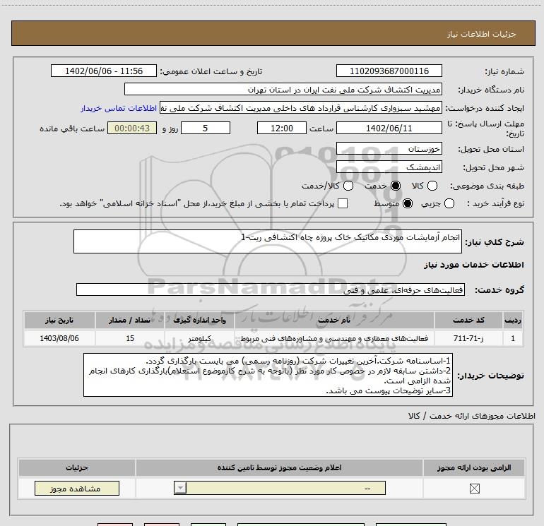
Task: Select the متوسط purchase type radio
Action: click(408, 203)
